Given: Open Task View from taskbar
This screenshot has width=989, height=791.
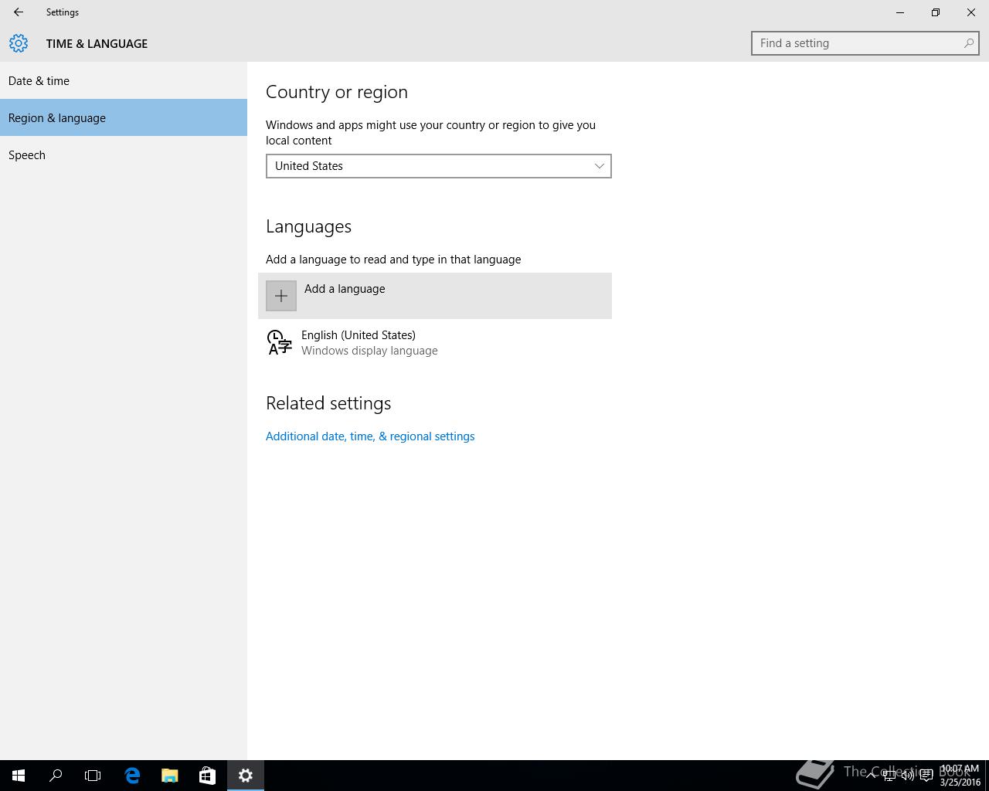Looking at the screenshot, I should pyautogui.click(x=93, y=776).
